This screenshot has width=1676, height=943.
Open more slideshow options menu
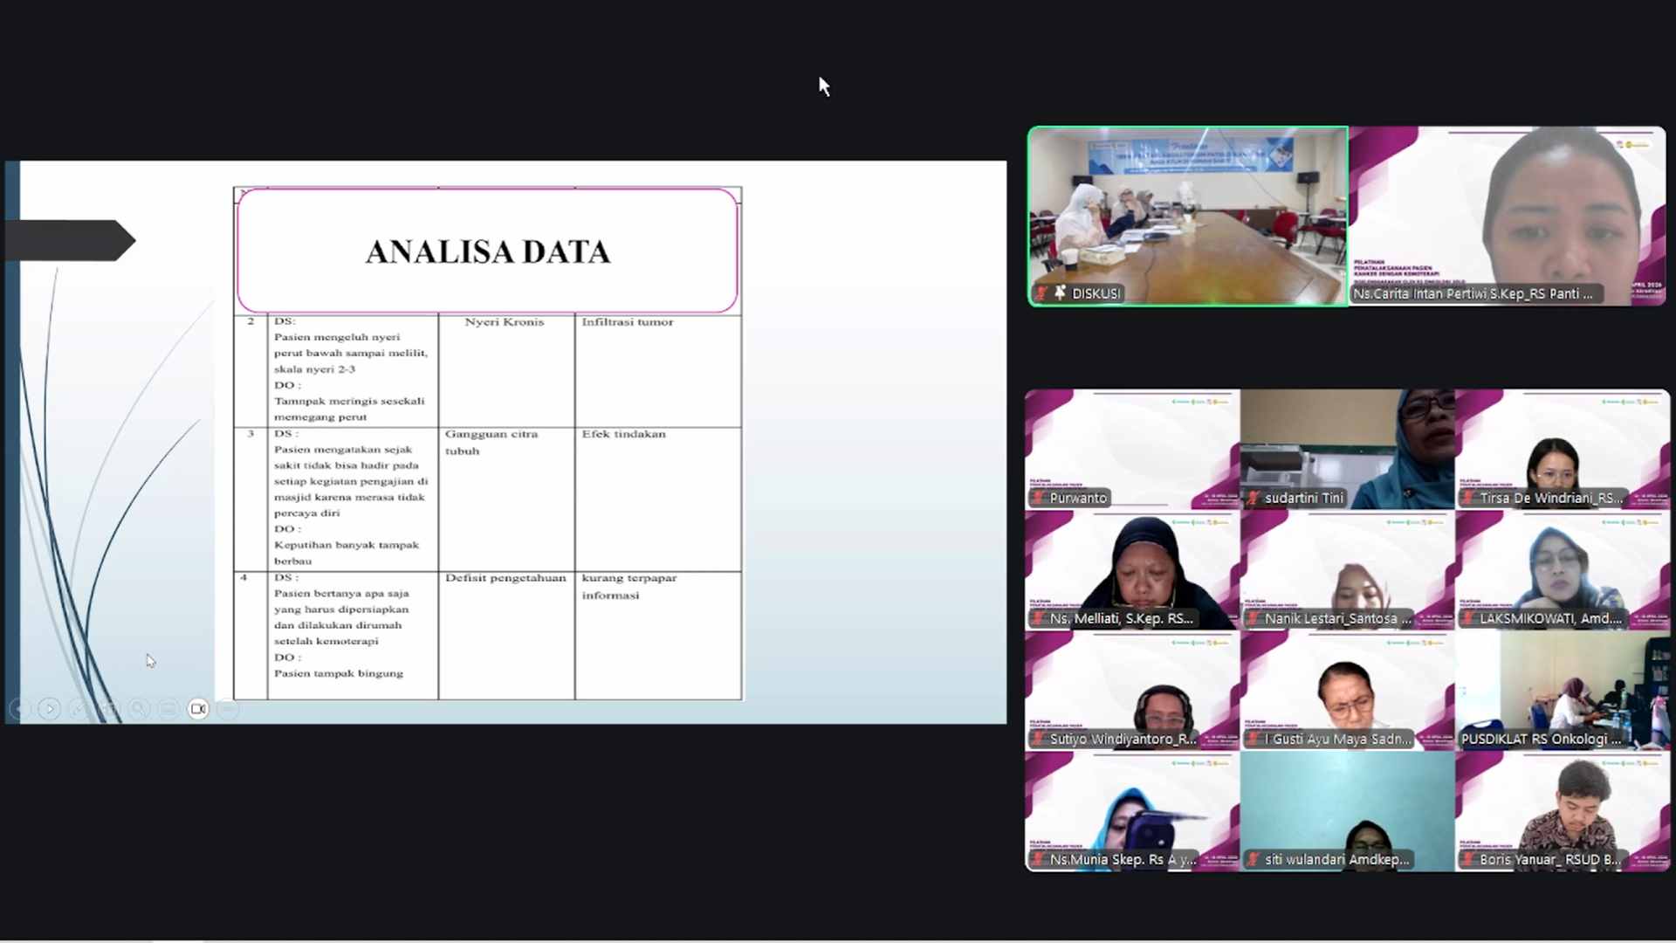[x=228, y=709]
